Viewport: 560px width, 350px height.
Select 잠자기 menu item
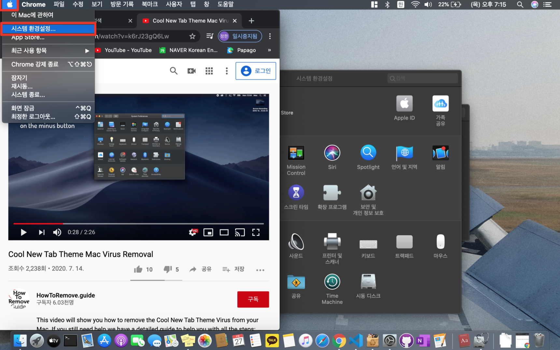click(48, 78)
